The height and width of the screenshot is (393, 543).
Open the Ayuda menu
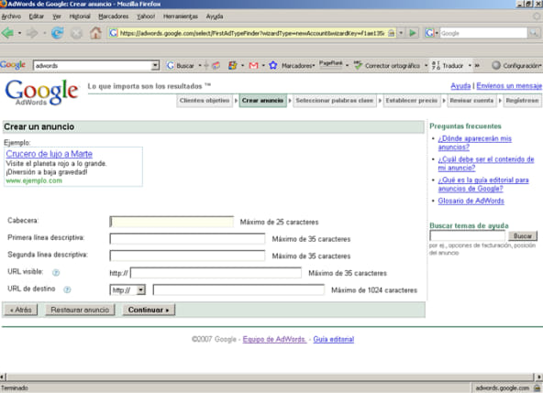click(215, 16)
